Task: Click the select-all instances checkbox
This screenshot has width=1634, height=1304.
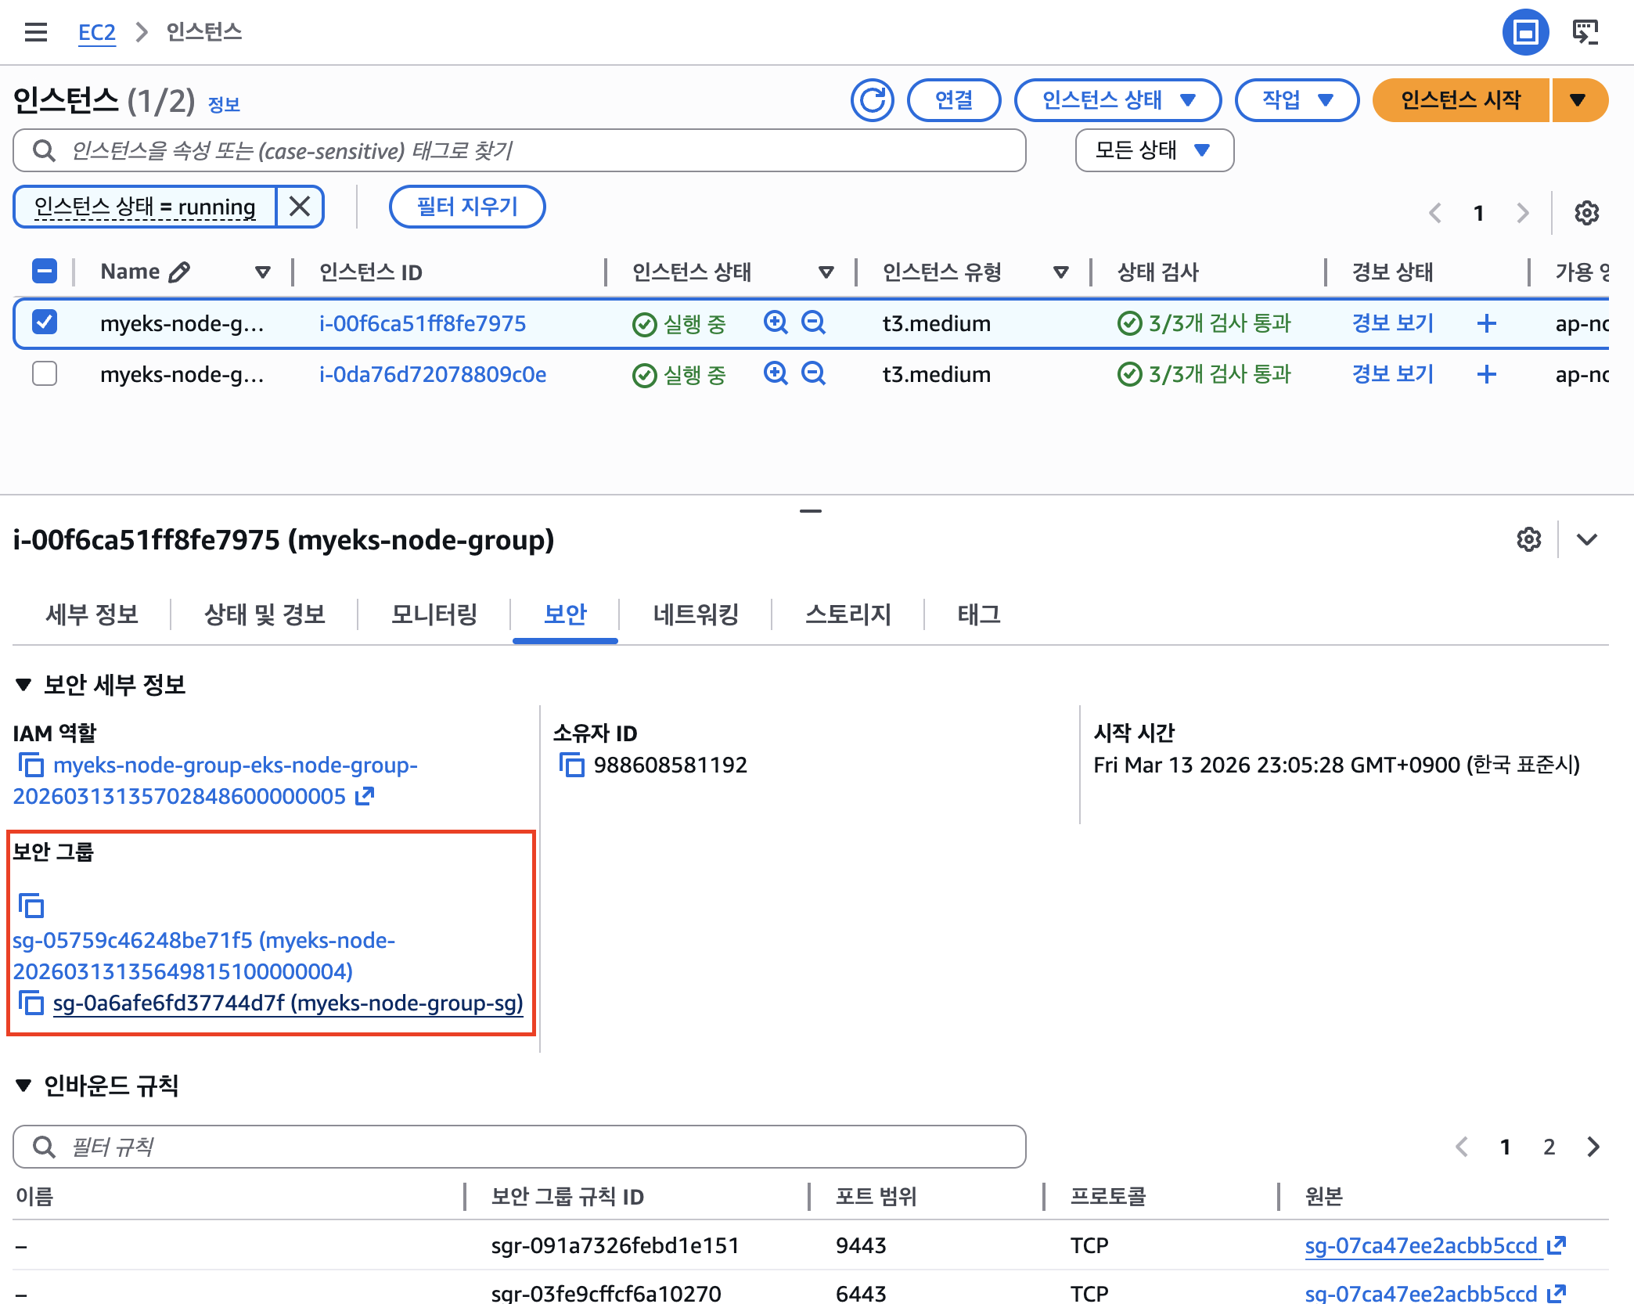Action: click(45, 271)
